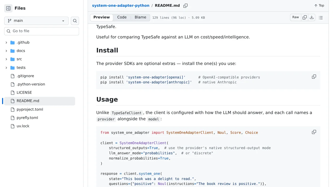333x187 pixels.
Task: Click the .python-version file icon
Action: [x=12, y=84]
